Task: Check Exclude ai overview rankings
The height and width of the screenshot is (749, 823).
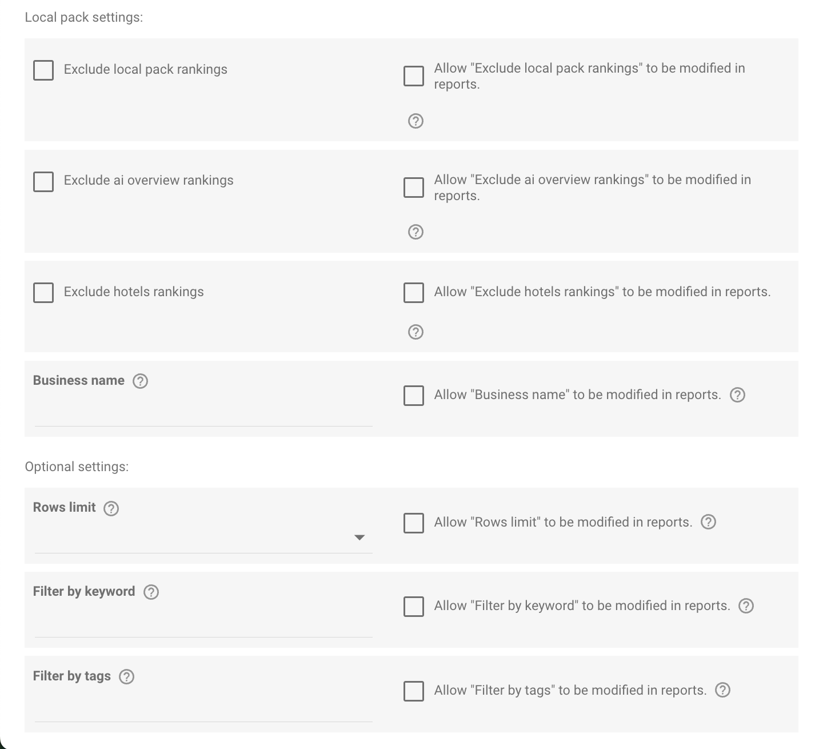Action: (43, 181)
